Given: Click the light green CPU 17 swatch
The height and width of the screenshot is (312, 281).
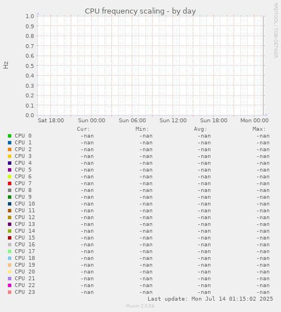Looking at the screenshot, I should click(10, 251).
